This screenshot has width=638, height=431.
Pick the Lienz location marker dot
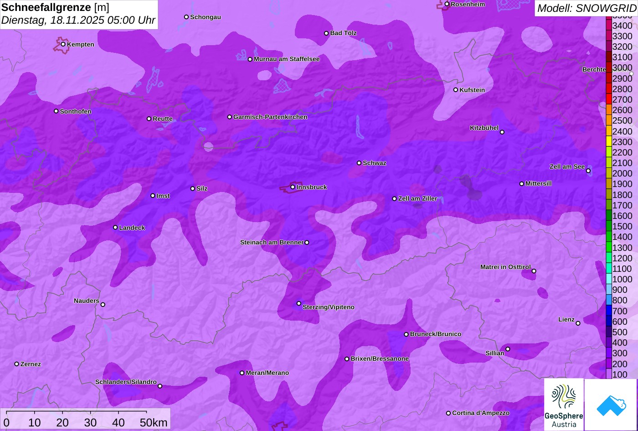tap(578, 323)
